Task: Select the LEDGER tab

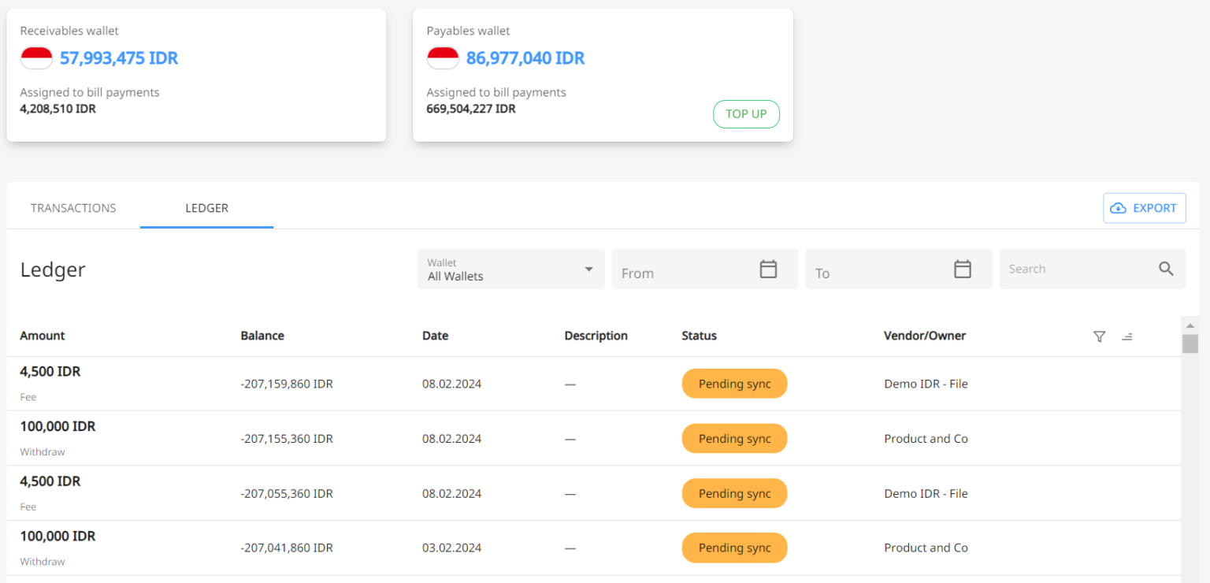Action: pos(206,208)
